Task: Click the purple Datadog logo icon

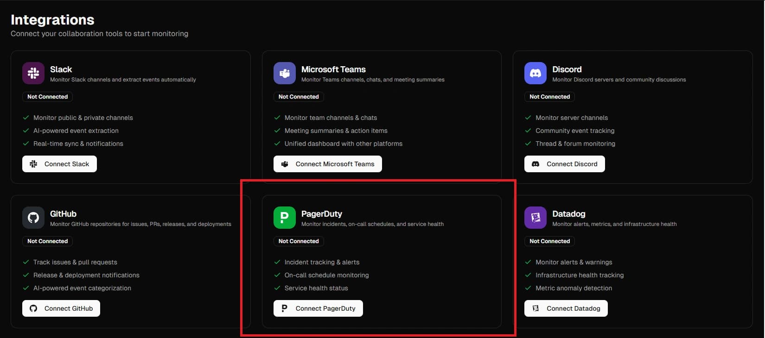Action: pyautogui.click(x=535, y=218)
